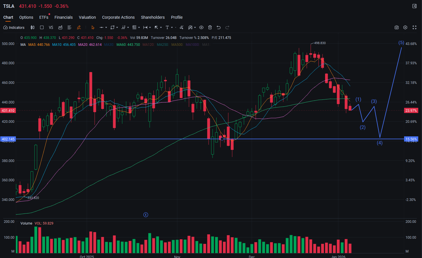This screenshot has width=422, height=258.
Task: Expand the Fibonacci tool dropdown arrow
Action: point(139,27)
